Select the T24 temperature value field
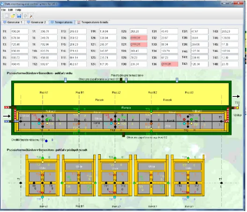The height and width of the screenshot is (212, 247). tap(108, 64)
